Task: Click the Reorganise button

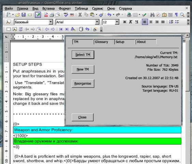Action: click(x=83, y=83)
